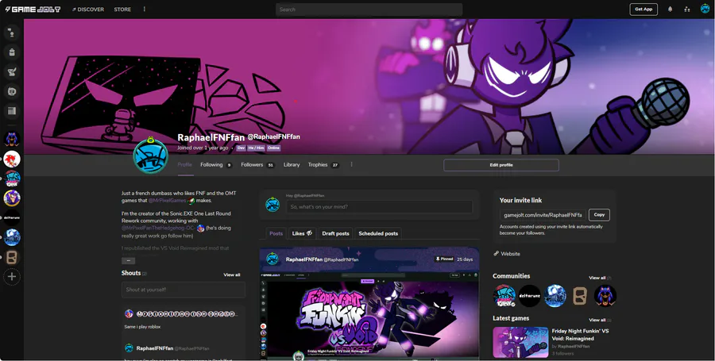Image resolution: width=715 pixels, height=361 pixels.
Task: Open the Friday Night Funkin' VS Void game thumbnail
Action: tap(520, 342)
